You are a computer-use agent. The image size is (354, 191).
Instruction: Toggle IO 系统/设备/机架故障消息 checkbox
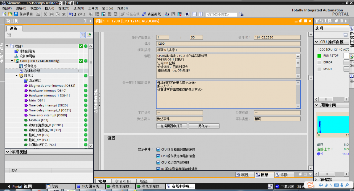tap(158, 169)
